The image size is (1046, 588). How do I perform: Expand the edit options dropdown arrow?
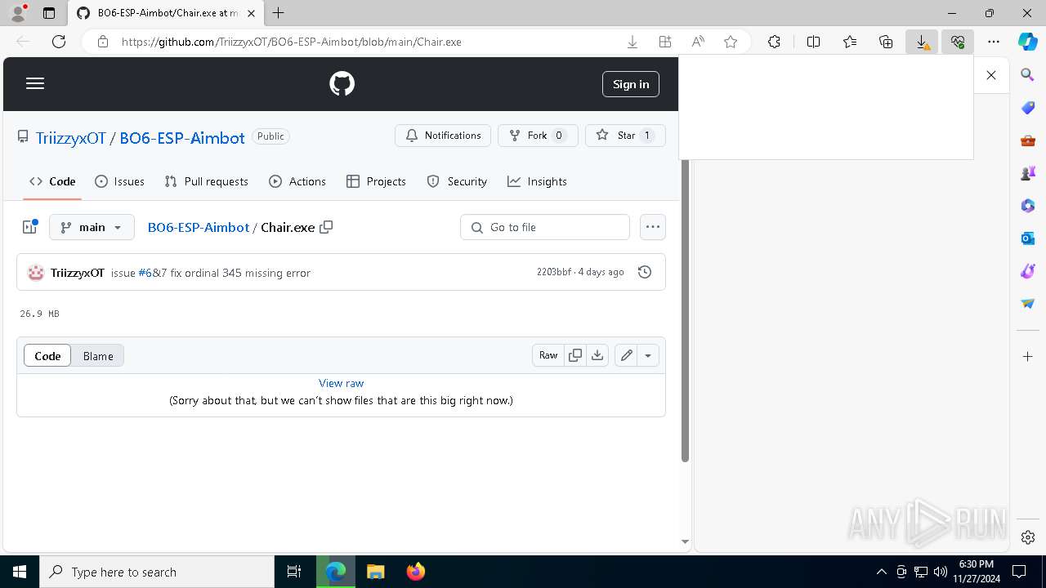click(x=648, y=355)
